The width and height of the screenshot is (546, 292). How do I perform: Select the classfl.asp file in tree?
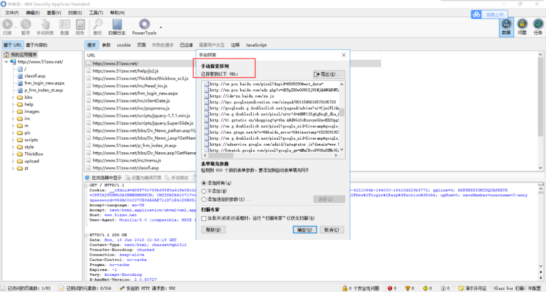point(35,76)
